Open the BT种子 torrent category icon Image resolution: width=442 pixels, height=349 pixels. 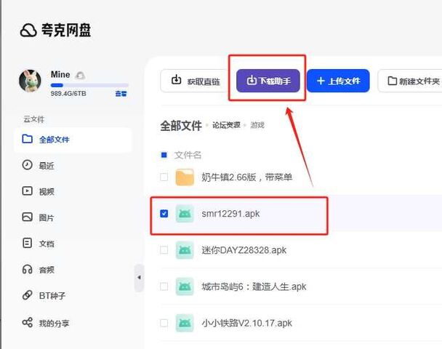28,296
